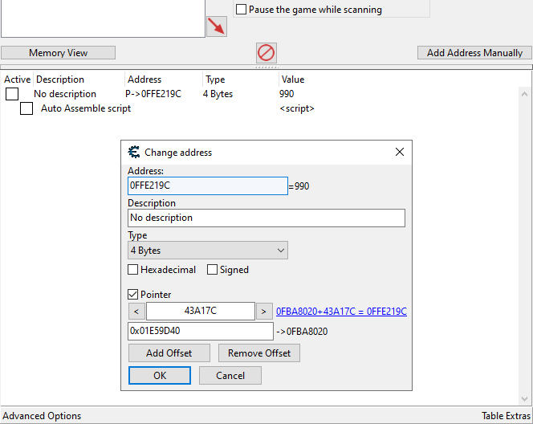Check the Hexadecimal option

coord(133,270)
